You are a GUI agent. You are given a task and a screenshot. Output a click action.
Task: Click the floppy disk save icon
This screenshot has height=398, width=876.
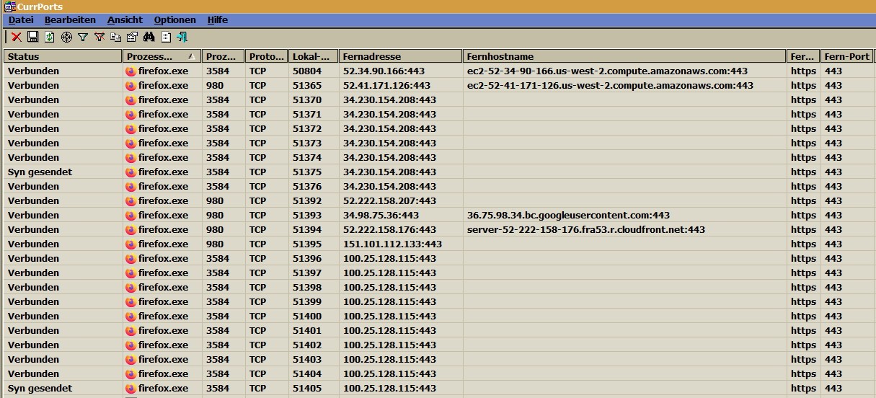(x=32, y=37)
